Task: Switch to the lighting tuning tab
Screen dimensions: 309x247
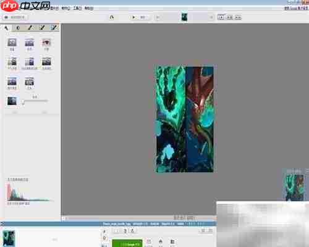Action: pyautogui.click(x=18, y=28)
